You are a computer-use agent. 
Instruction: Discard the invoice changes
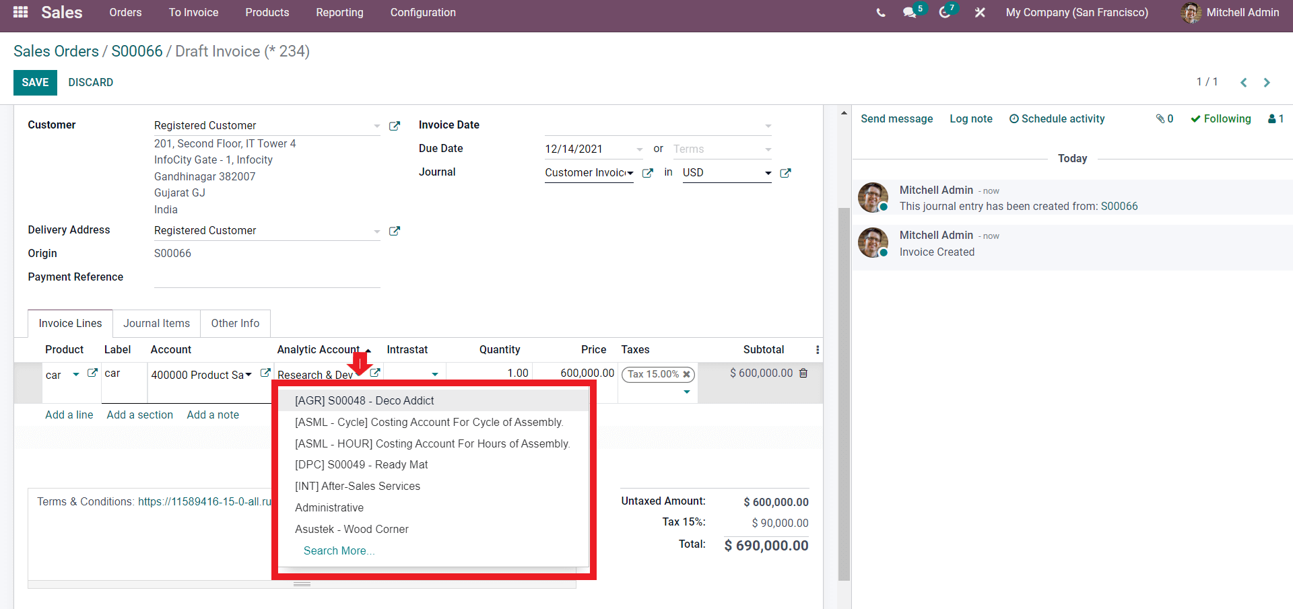91,82
